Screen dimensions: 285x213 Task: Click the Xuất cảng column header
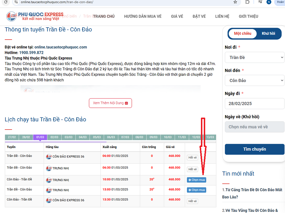point(109,147)
